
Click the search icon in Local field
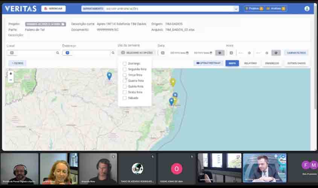click(x=58, y=53)
